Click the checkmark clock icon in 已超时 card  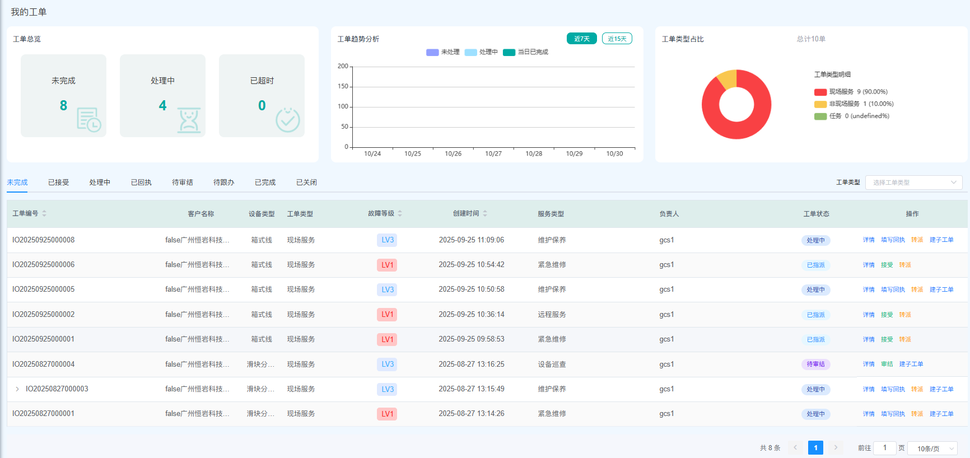287,120
